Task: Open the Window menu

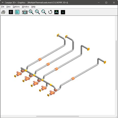Action: [26, 7]
